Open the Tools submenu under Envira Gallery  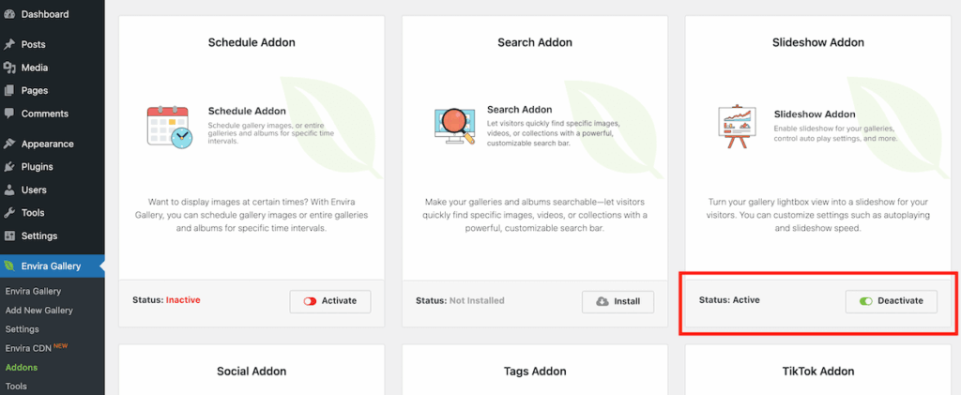point(16,386)
